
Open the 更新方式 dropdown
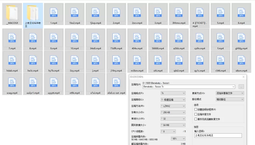click(230, 93)
